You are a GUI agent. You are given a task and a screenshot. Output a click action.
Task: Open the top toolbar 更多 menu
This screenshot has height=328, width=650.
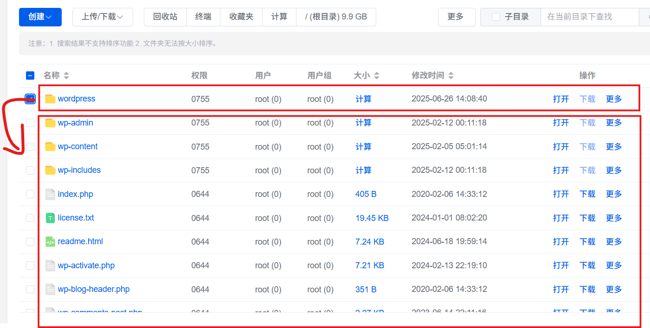click(x=456, y=17)
